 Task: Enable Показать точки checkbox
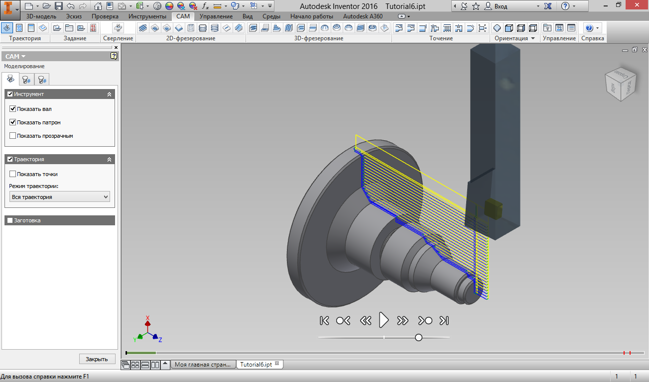tap(12, 174)
